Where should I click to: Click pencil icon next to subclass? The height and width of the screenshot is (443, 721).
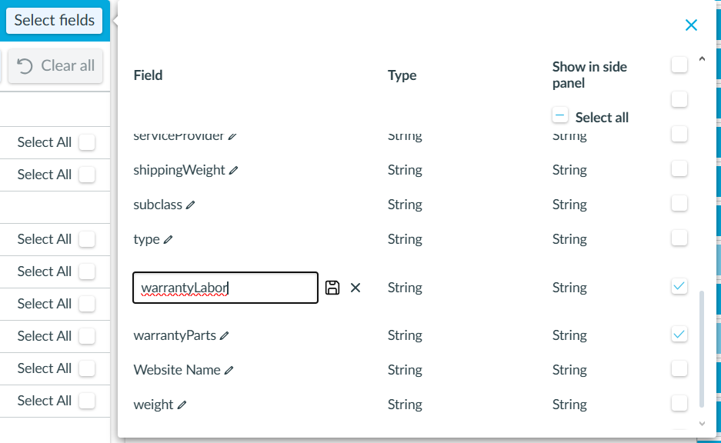coord(190,205)
